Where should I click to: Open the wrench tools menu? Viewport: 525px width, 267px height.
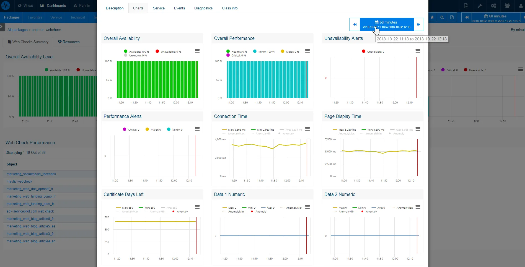click(x=480, y=6)
